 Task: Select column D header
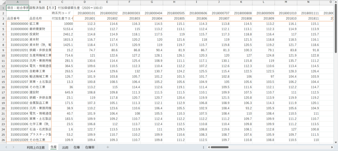tap(84, 3)
